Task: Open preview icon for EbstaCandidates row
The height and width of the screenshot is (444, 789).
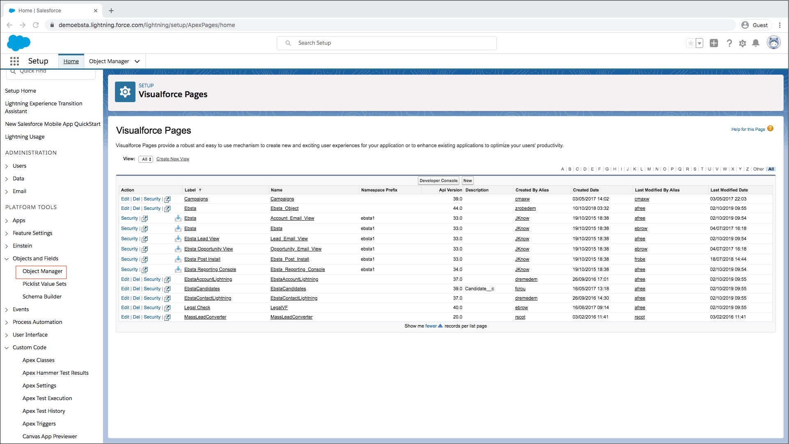Action: coord(167,289)
